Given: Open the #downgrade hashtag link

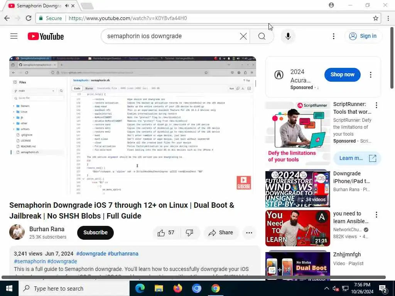Looking at the screenshot, I should (91, 254).
